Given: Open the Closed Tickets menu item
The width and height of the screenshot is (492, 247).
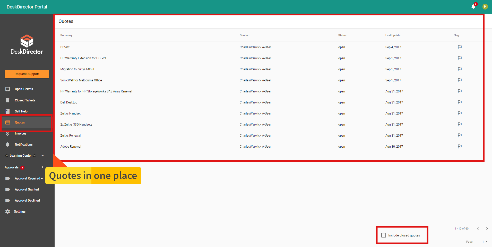Looking at the screenshot, I should (x=27, y=100).
